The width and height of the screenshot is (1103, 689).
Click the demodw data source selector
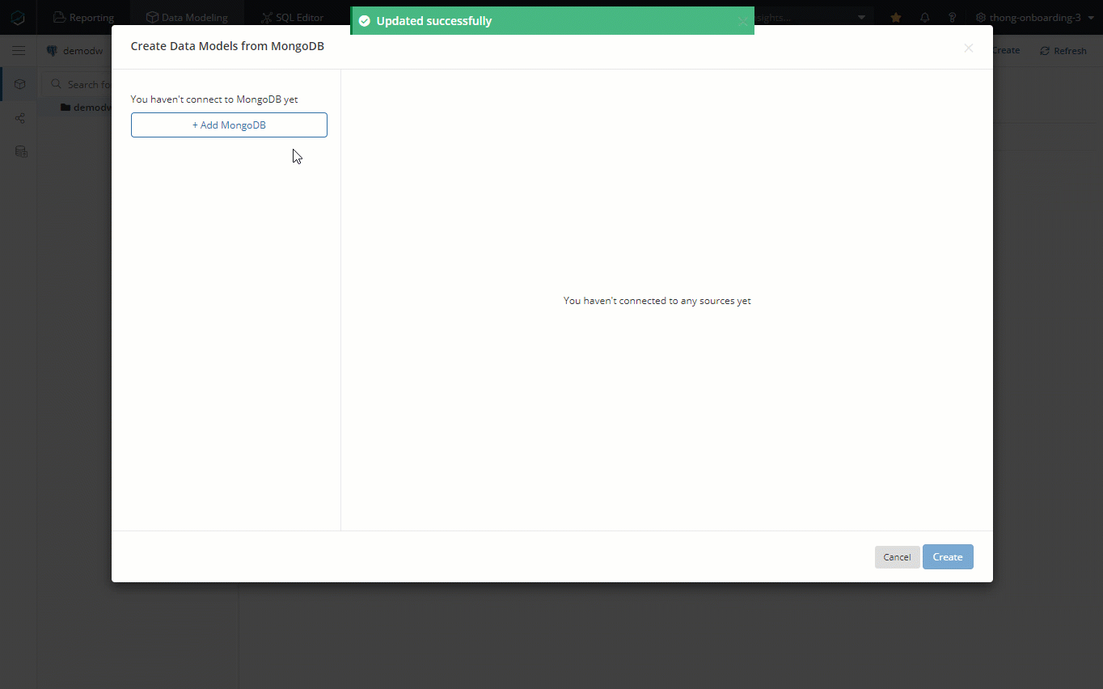75,51
